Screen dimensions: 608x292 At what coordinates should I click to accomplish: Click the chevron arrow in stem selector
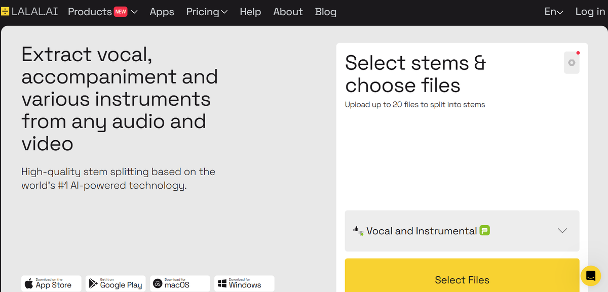[x=562, y=231]
